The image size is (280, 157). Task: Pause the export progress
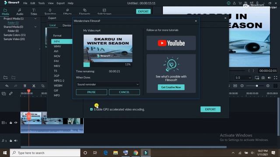click(x=91, y=92)
